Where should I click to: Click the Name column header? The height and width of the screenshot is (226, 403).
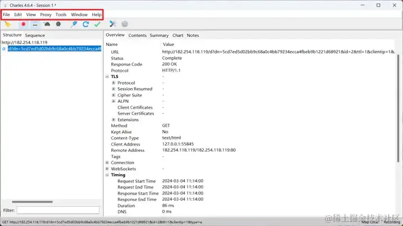pyautogui.click(x=112, y=44)
